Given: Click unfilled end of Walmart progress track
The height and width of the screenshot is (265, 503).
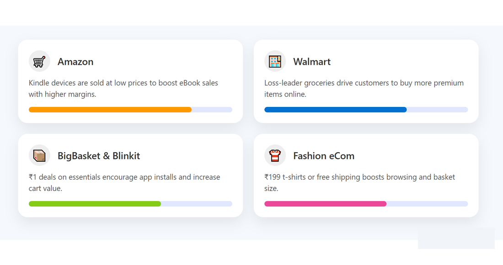Looking at the screenshot, I should 437,110.
